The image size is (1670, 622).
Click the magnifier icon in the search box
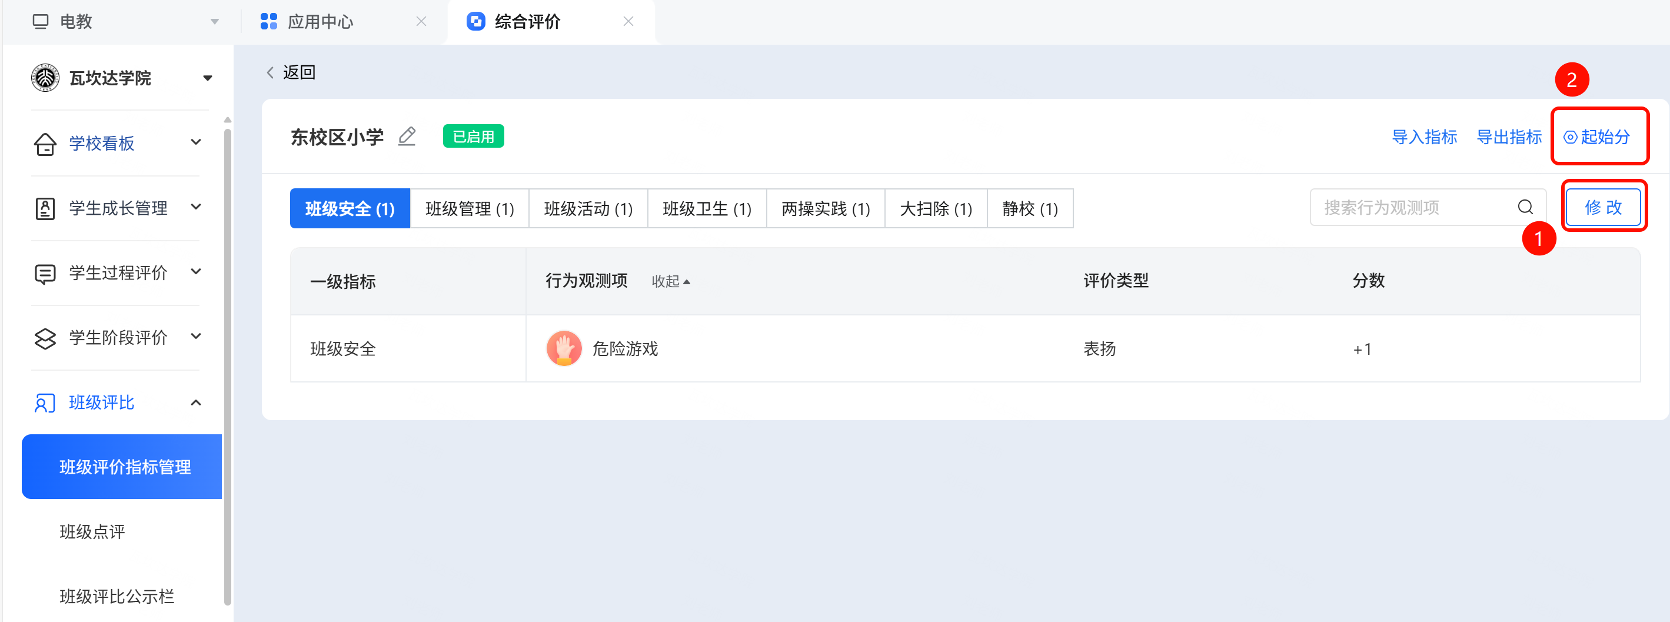tap(1525, 207)
